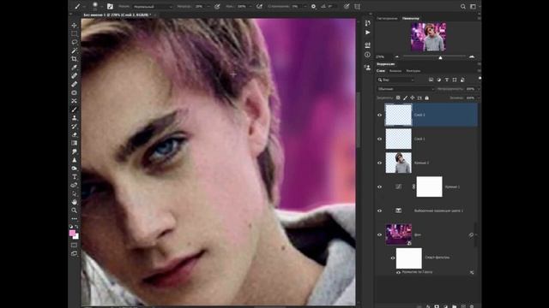Open the brush settings panel icon
The height and width of the screenshot is (308, 549).
pos(110,6)
